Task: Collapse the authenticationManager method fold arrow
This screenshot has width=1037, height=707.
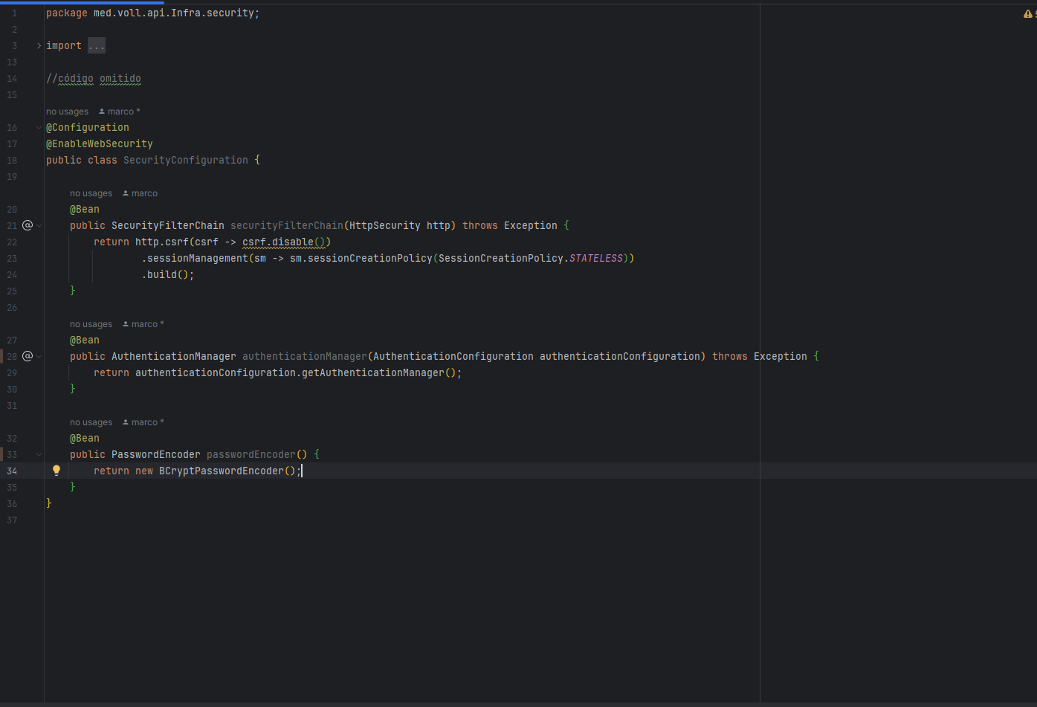Action: point(39,356)
